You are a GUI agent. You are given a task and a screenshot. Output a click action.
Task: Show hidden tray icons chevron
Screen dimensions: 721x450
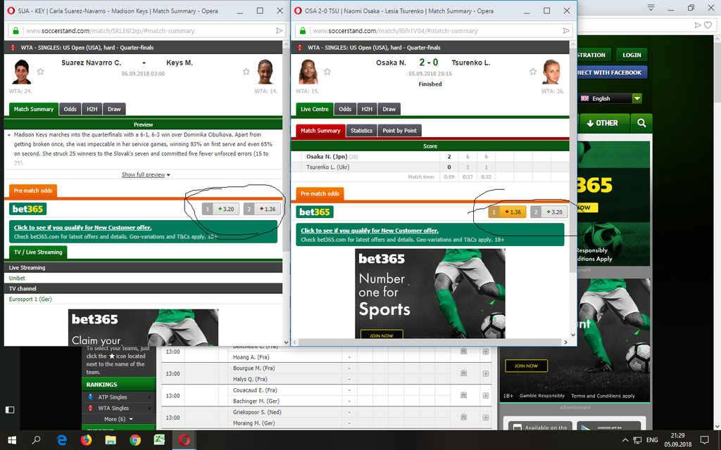(x=625, y=440)
